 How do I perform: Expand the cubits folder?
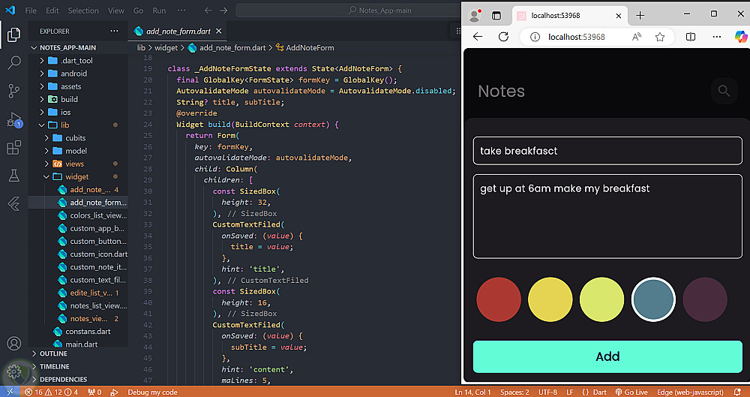coord(75,138)
